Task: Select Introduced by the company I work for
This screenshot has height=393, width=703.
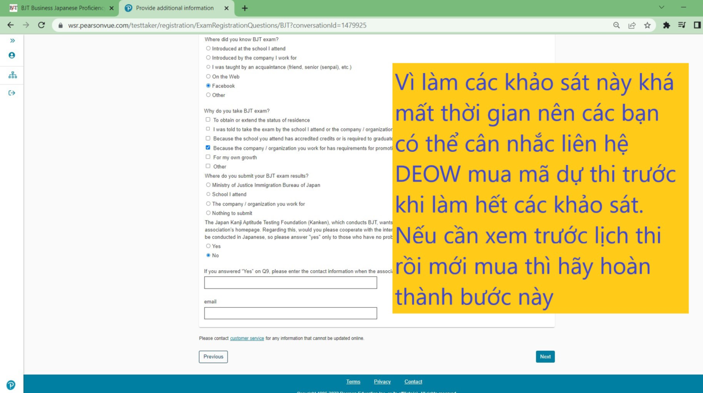Action: (x=208, y=57)
